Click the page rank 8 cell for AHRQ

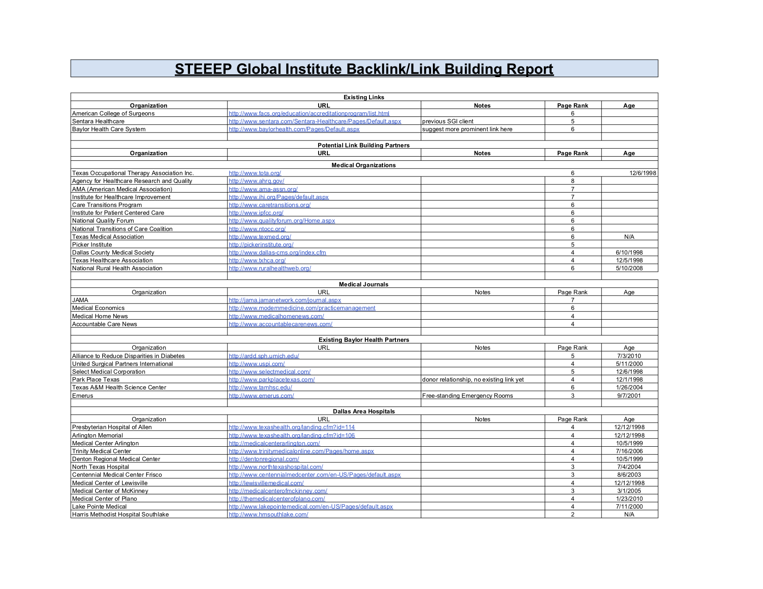click(572, 181)
